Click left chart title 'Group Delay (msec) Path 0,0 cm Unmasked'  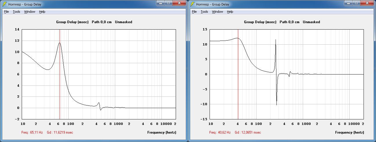pos(94,22)
